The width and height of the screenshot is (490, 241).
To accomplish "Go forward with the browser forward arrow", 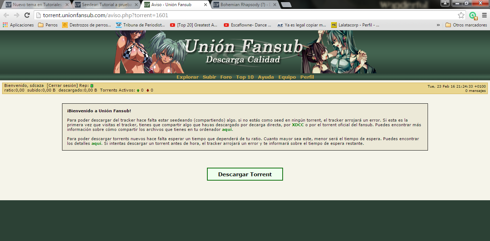I will 17,15.
